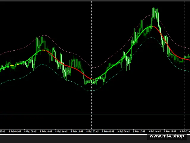Click the vertical period separator at 8 Feb 22:45
Viewport: 190px width, 143px height.
(92, 64)
